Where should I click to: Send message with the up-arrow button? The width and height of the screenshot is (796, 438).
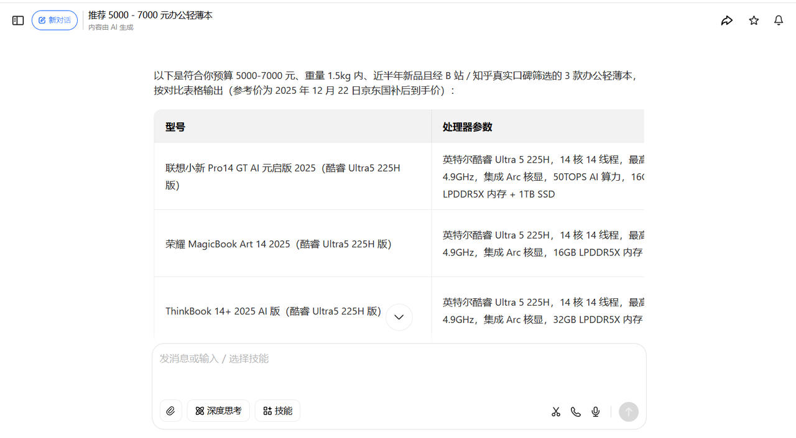coord(629,412)
